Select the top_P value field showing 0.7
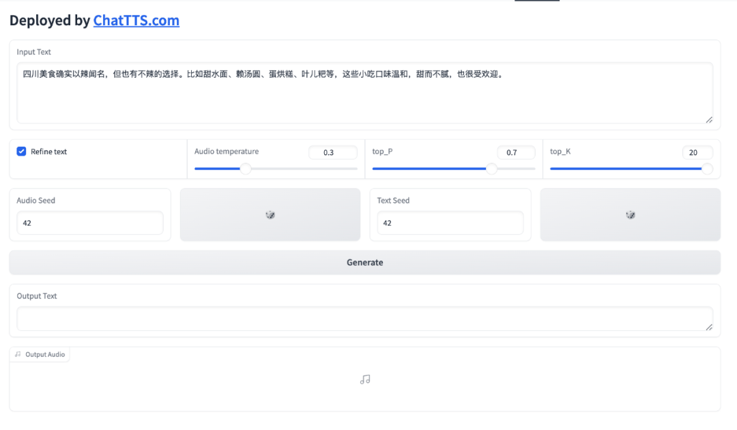This screenshot has height=430, width=737. (516, 152)
